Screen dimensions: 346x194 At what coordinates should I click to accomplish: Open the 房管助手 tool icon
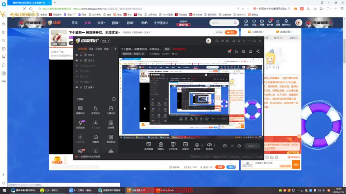point(96,110)
